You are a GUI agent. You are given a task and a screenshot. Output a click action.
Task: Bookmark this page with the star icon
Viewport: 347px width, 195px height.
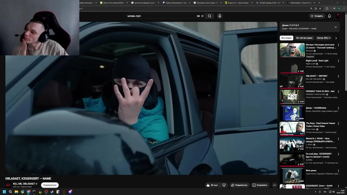320,8
